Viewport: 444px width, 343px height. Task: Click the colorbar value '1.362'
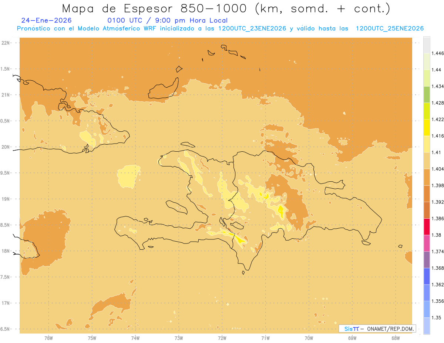pos(438,285)
